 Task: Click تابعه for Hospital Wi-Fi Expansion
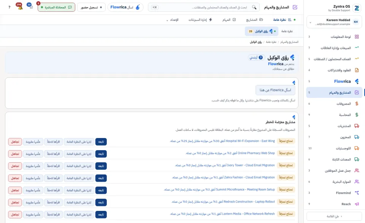coord(101,142)
